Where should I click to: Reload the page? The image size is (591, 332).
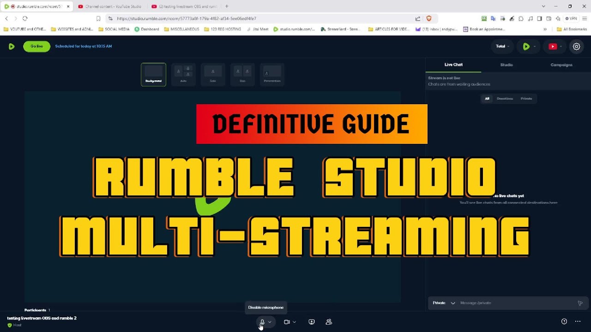tap(25, 18)
